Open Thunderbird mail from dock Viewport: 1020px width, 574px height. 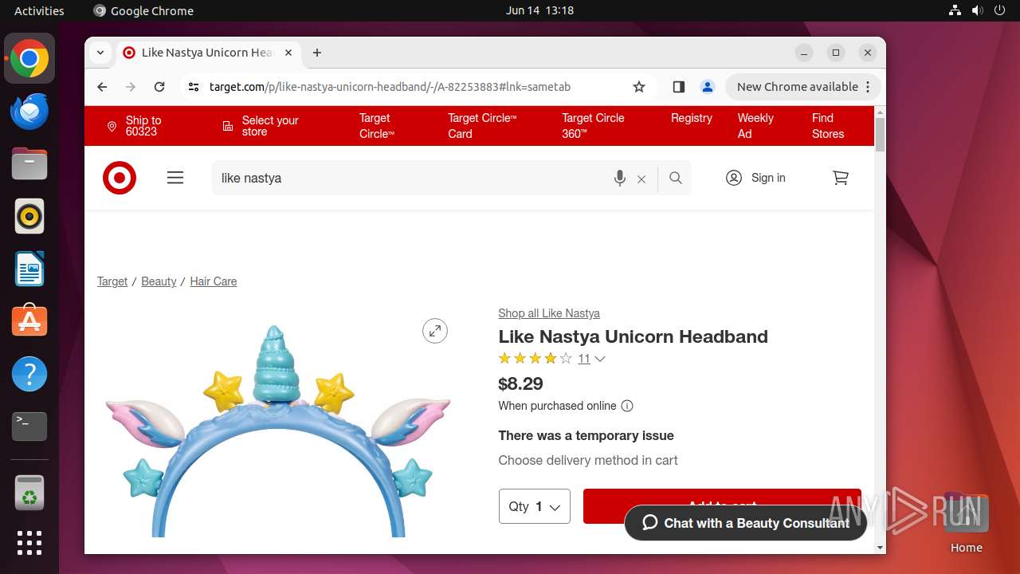29,111
